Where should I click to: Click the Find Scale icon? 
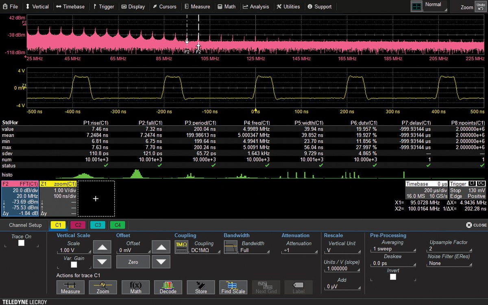[233, 287]
